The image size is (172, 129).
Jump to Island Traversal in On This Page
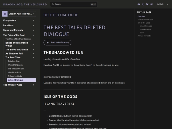coord(146,26)
